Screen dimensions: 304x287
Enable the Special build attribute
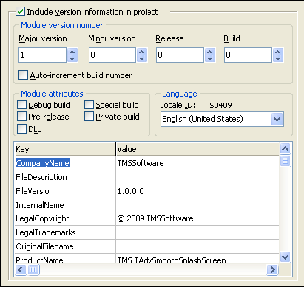(x=89, y=105)
